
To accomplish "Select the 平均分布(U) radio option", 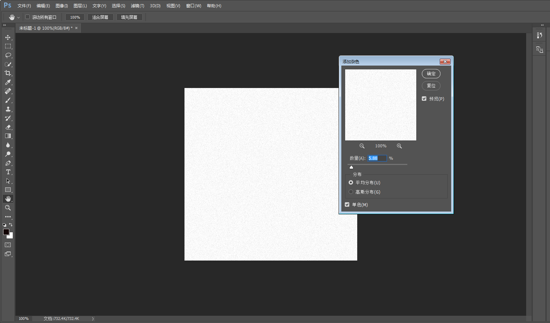I will pyautogui.click(x=351, y=183).
